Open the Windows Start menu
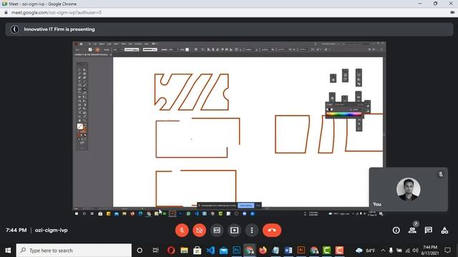The height and width of the screenshot is (257, 458). pos(8,251)
